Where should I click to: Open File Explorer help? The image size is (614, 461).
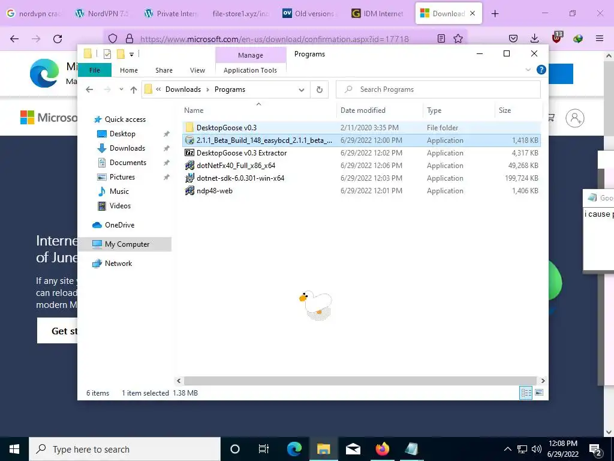click(x=541, y=70)
